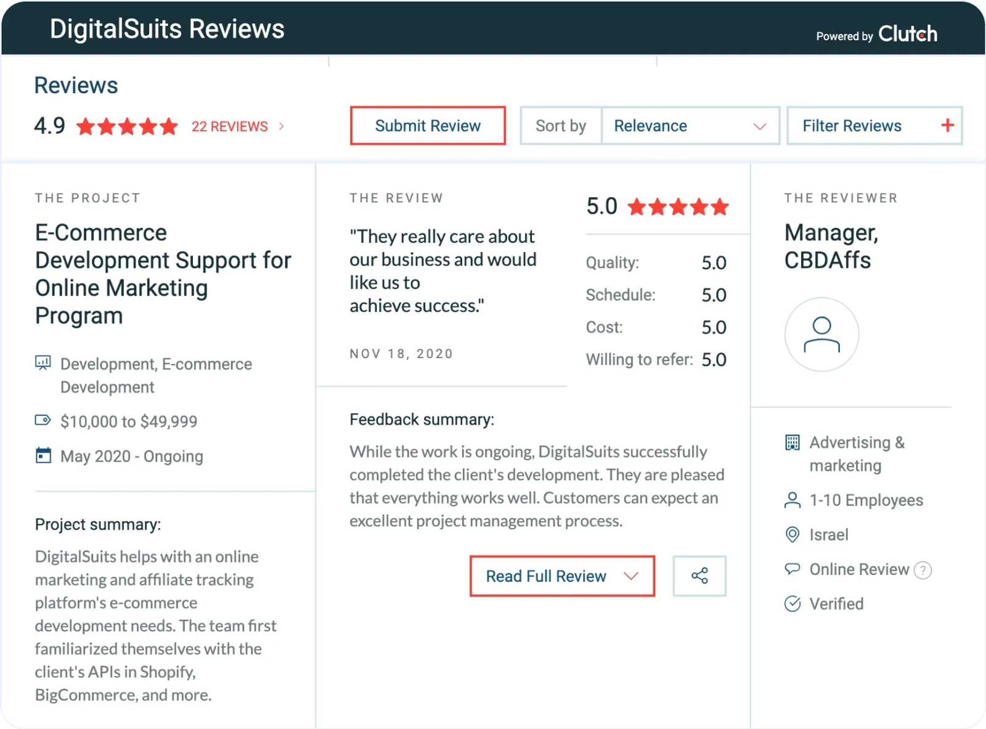Click the DigitalSuits Reviews title
Image resolution: width=986 pixels, height=729 pixels.
click(x=167, y=29)
